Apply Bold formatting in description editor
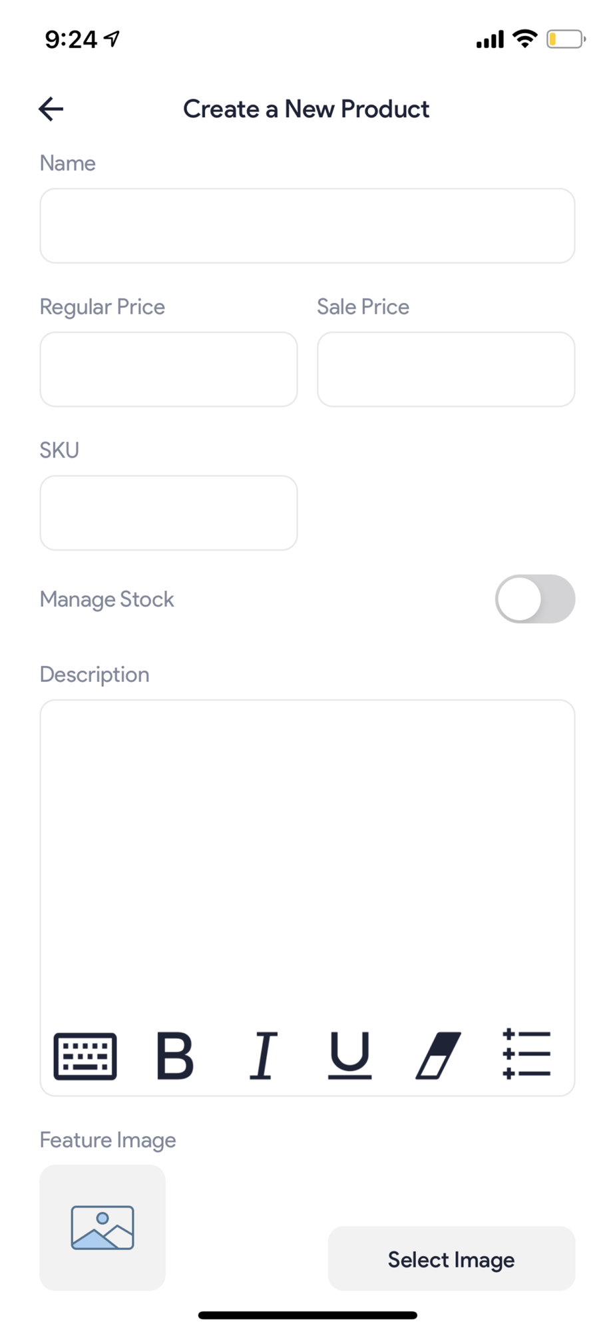Image resolution: width=615 pixels, height=1332 pixels. [x=175, y=1056]
